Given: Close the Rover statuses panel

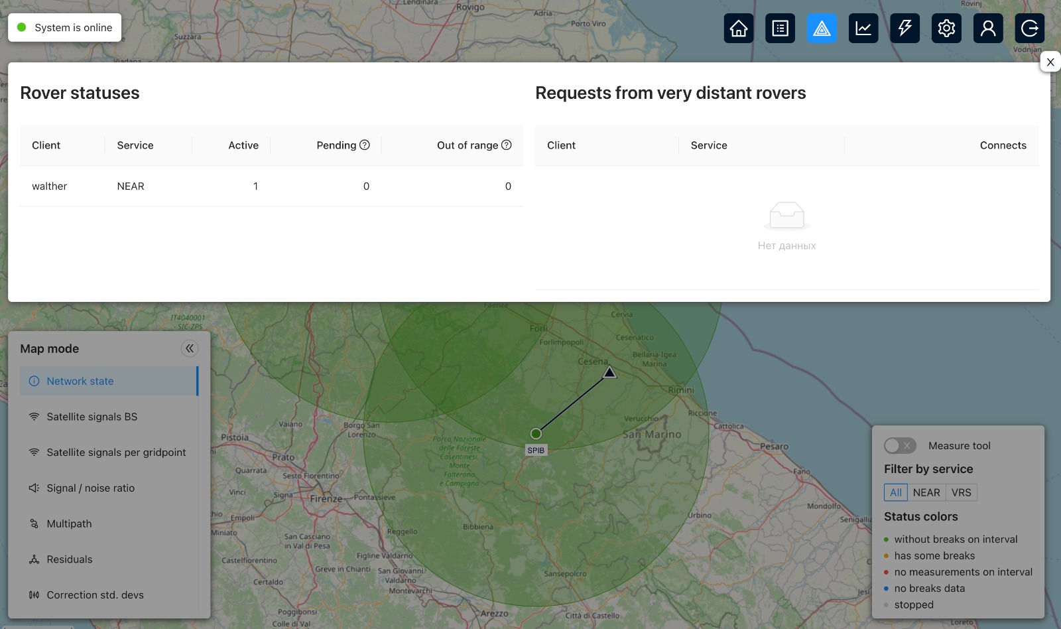Looking at the screenshot, I should (1050, 62).
